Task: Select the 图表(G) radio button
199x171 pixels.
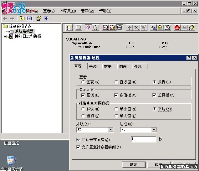Action: click(x=90, y=82)
